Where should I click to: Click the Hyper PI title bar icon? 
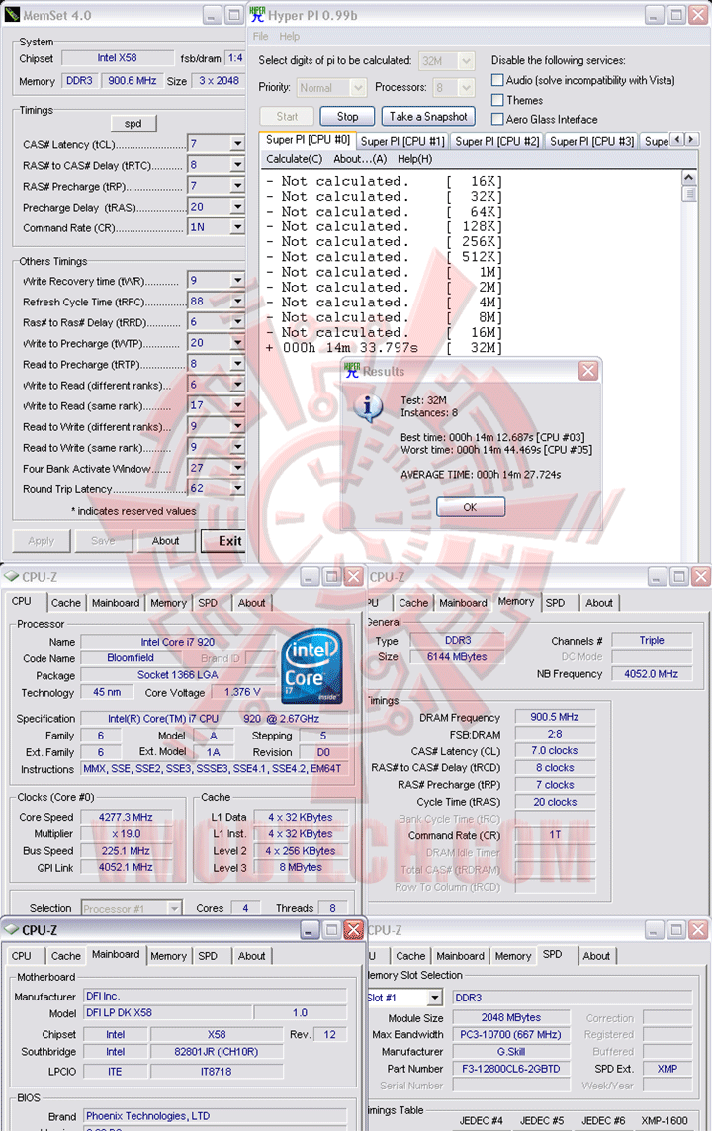click(257, 14)
